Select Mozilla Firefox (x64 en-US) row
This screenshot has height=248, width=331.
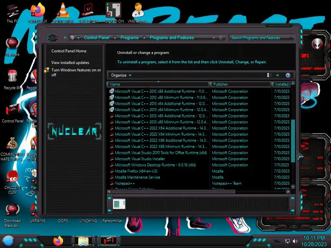[199, 171]
